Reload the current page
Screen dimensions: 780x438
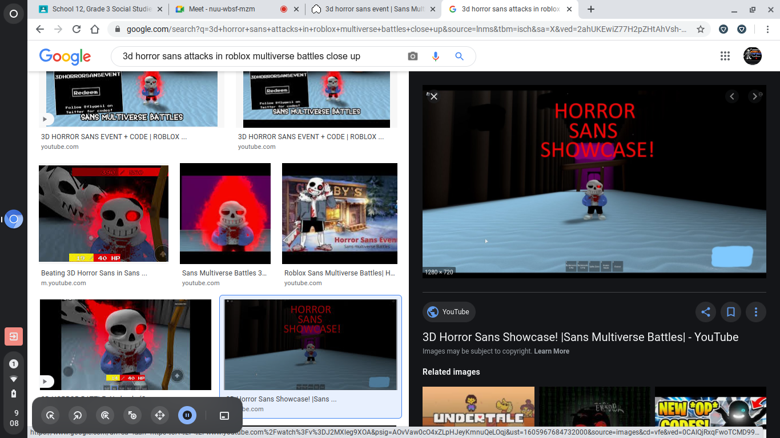pos(77,29)
